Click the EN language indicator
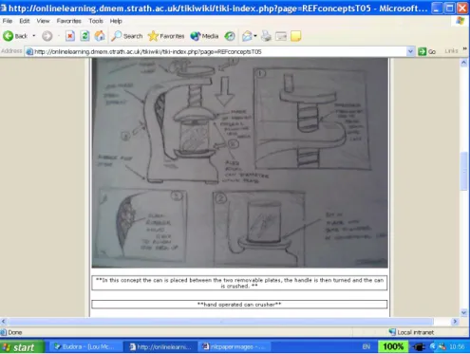 tap(367, 346)
